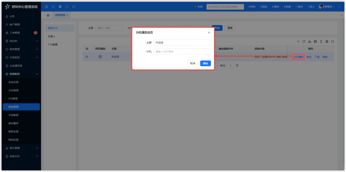Image resolution: width=346 pixels, height=172 pixels.
Task: Open 分机管理 in the sidebar
Action: (14, 90)
